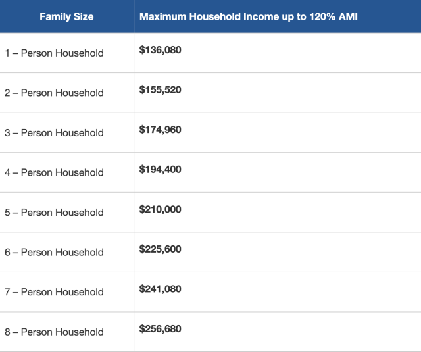The width and height of the screenshot is (421, 352).
Task: Select the 4 – Person Household label
Action: tap(54, 172)
